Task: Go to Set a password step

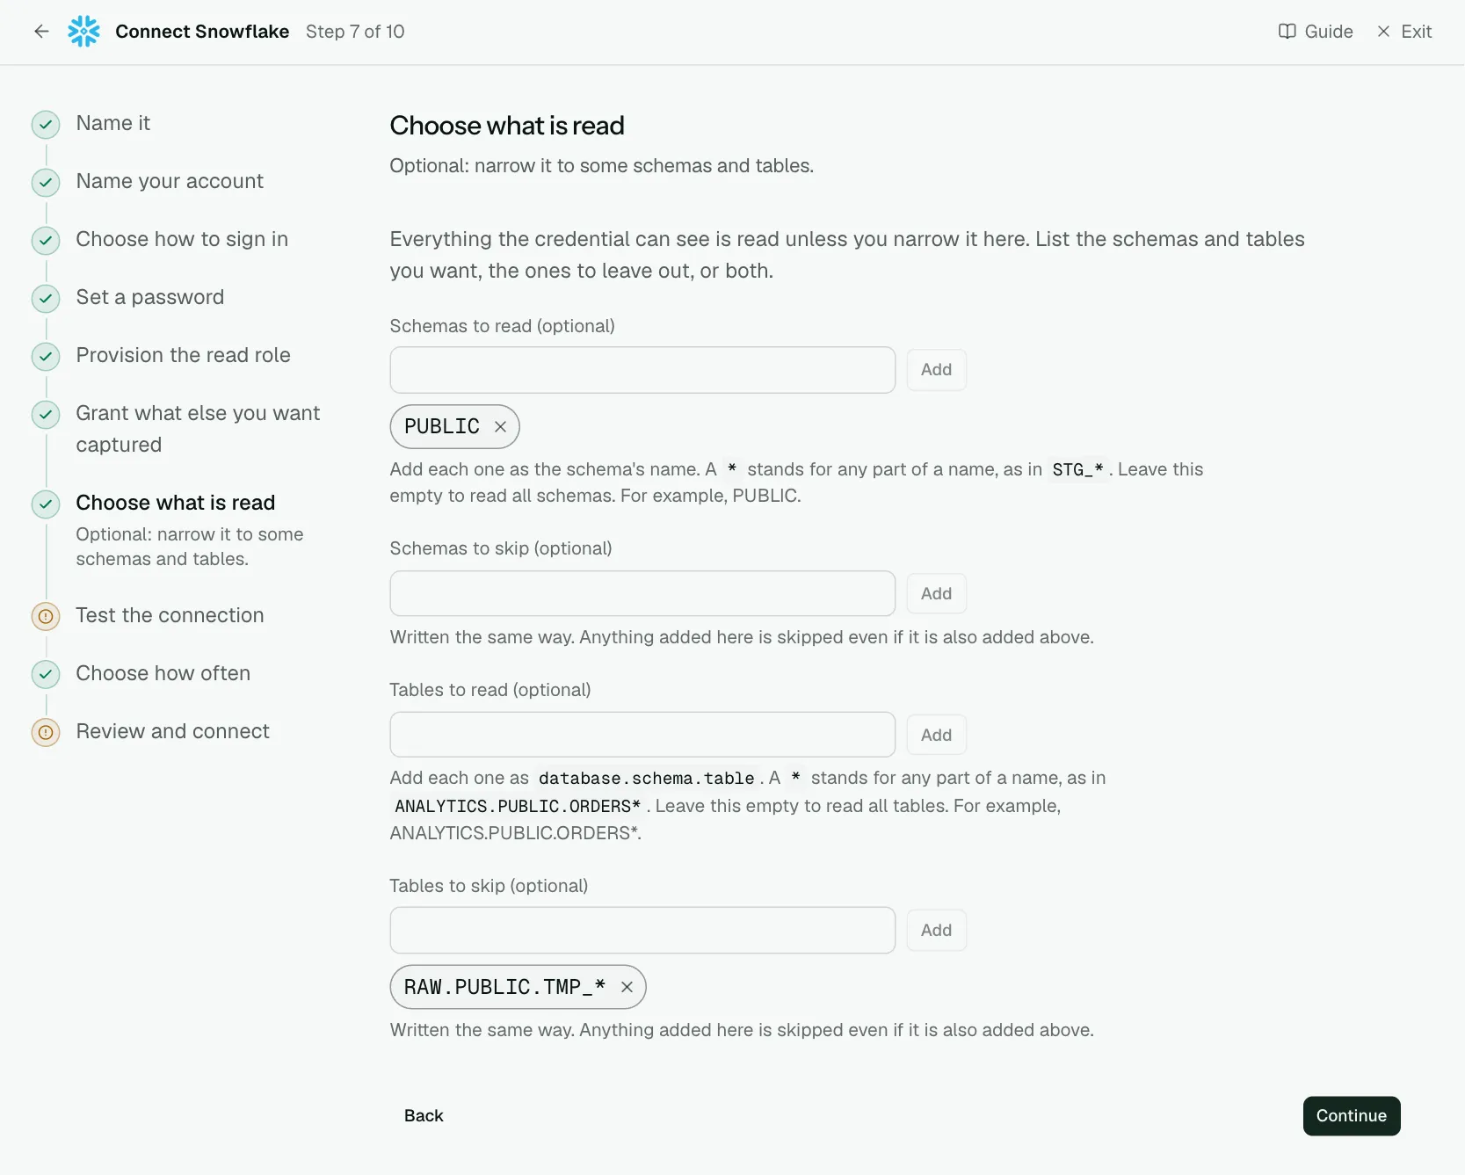Action: click(149, 297)
